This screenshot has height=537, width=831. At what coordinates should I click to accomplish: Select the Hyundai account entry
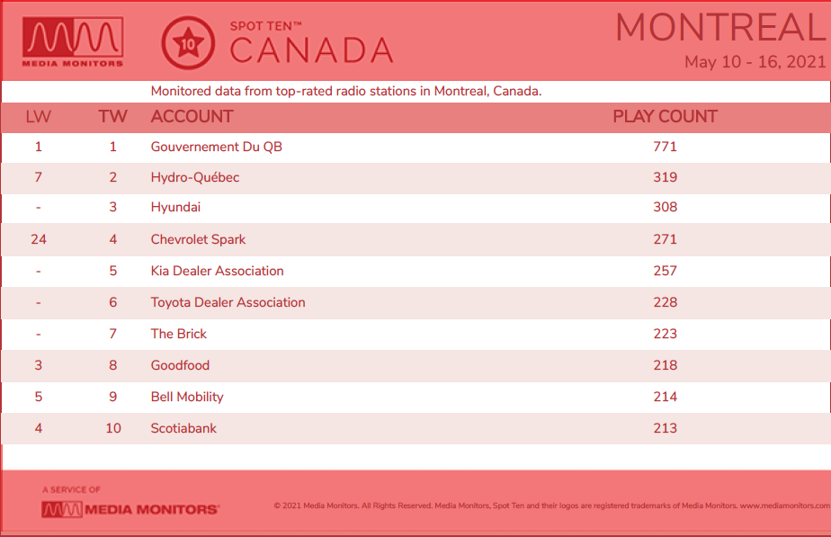point(175,207)
